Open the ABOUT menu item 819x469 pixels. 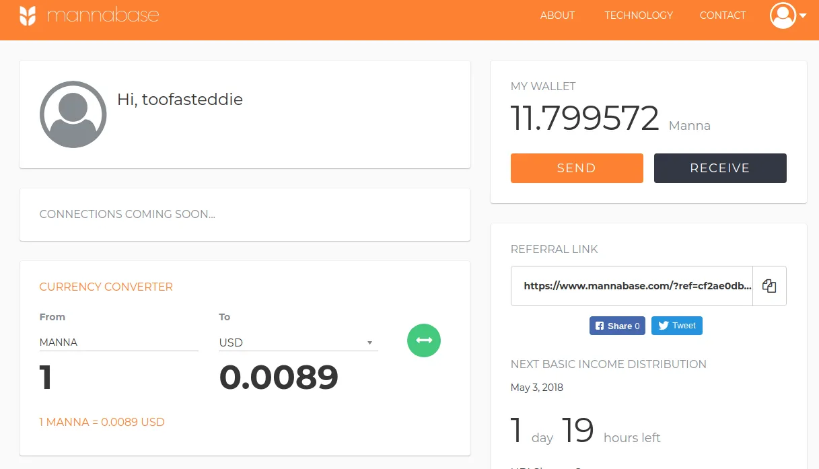click(557, 15)
